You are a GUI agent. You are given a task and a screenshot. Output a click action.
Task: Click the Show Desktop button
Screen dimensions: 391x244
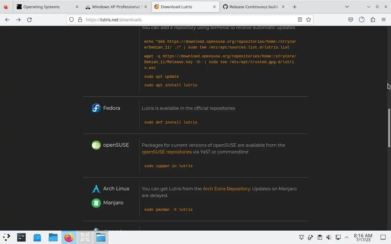click(383, 237)
